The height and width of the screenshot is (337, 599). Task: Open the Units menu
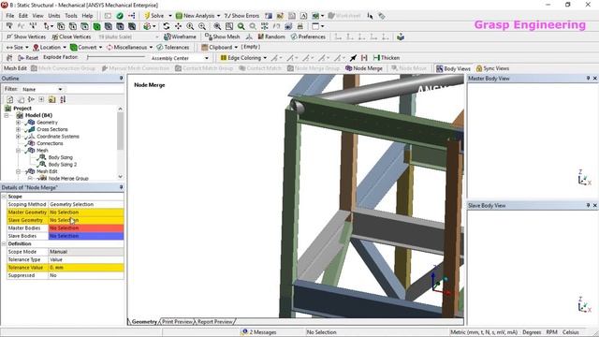click(54, 16)
